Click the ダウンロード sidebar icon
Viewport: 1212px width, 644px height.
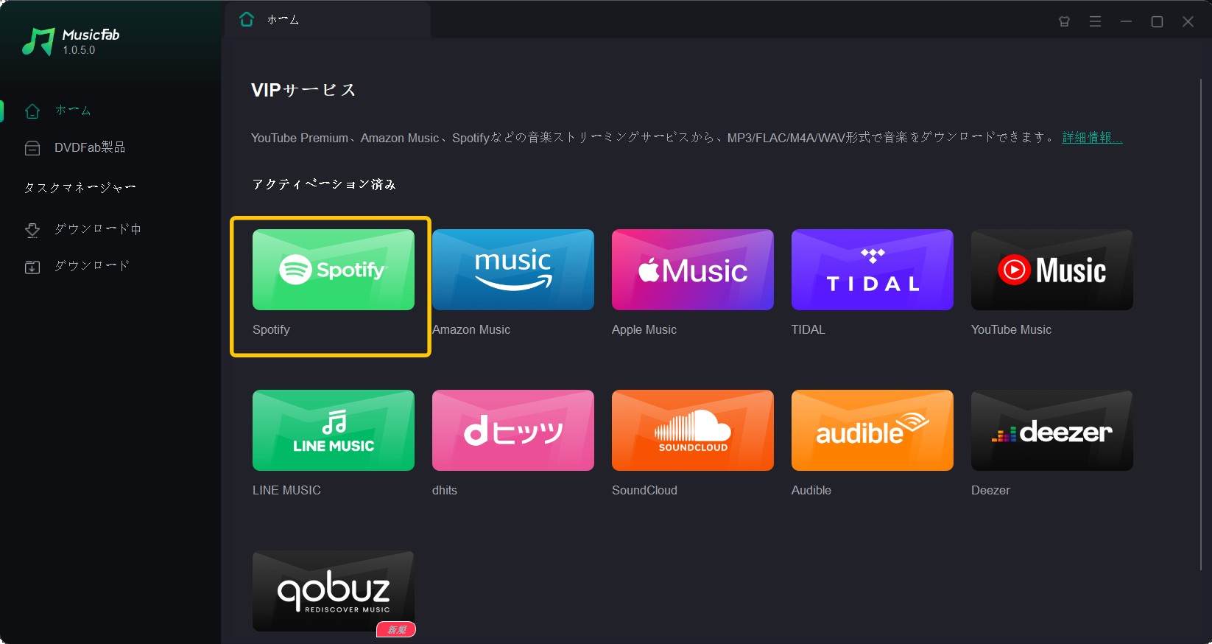point(32,267)
